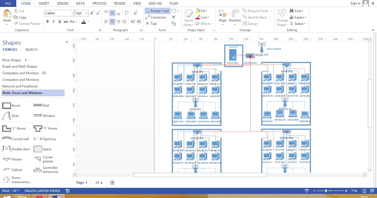The height and width of the screenshot is (198, 377).
Task: Open the PLAN menu tab
Action: pos(174,3)
